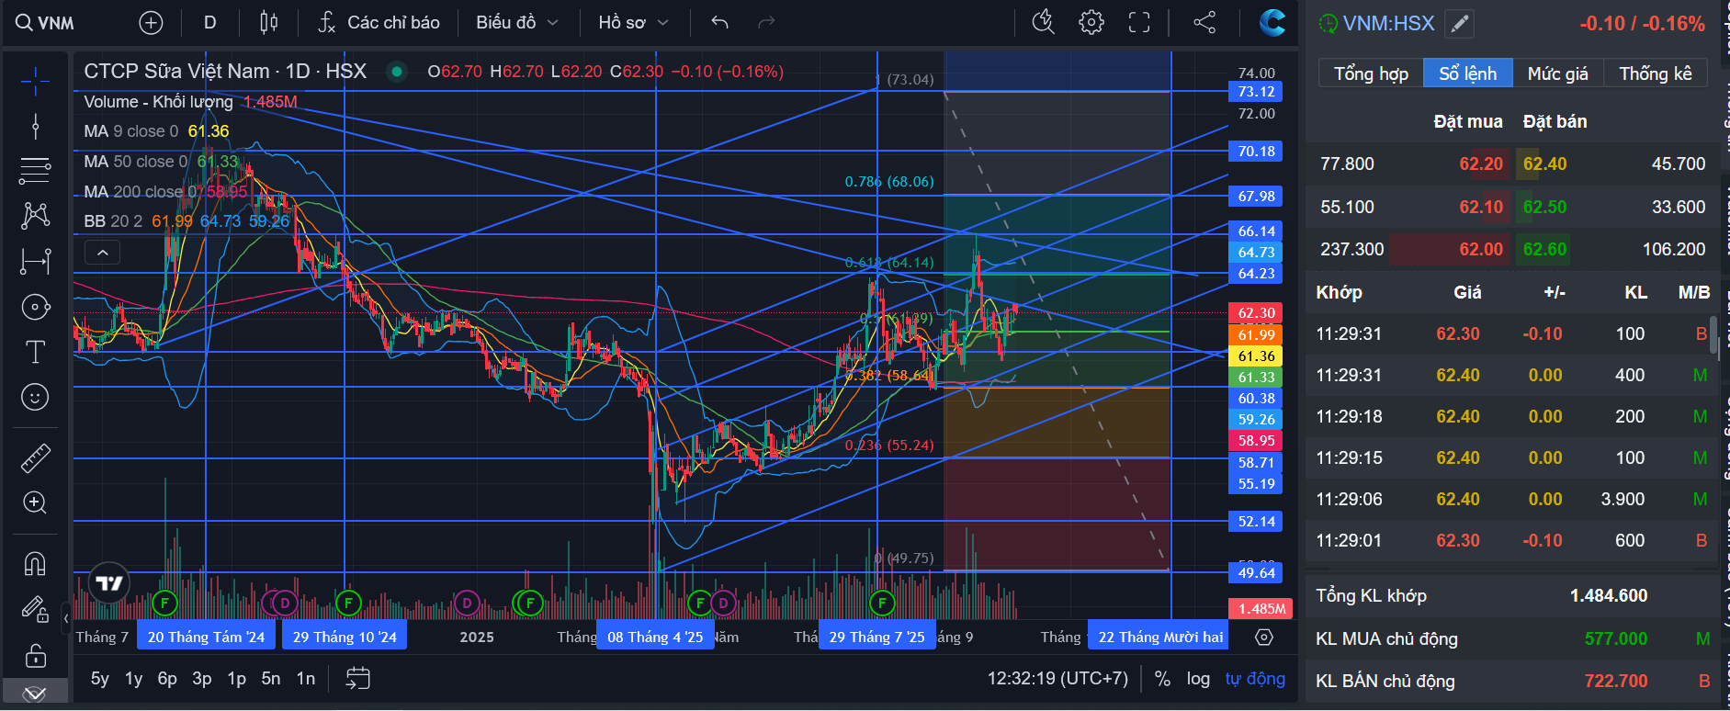Open the VNM symbol search
The width and height of the screenshot is (1730, 711).
[45, 22]
